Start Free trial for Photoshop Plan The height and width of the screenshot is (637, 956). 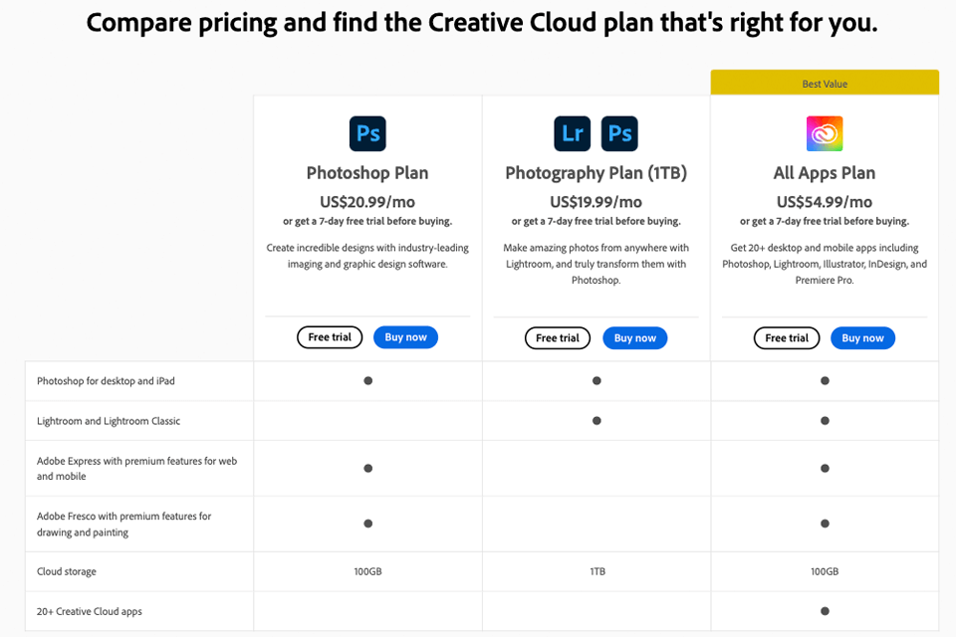[330, 337]
